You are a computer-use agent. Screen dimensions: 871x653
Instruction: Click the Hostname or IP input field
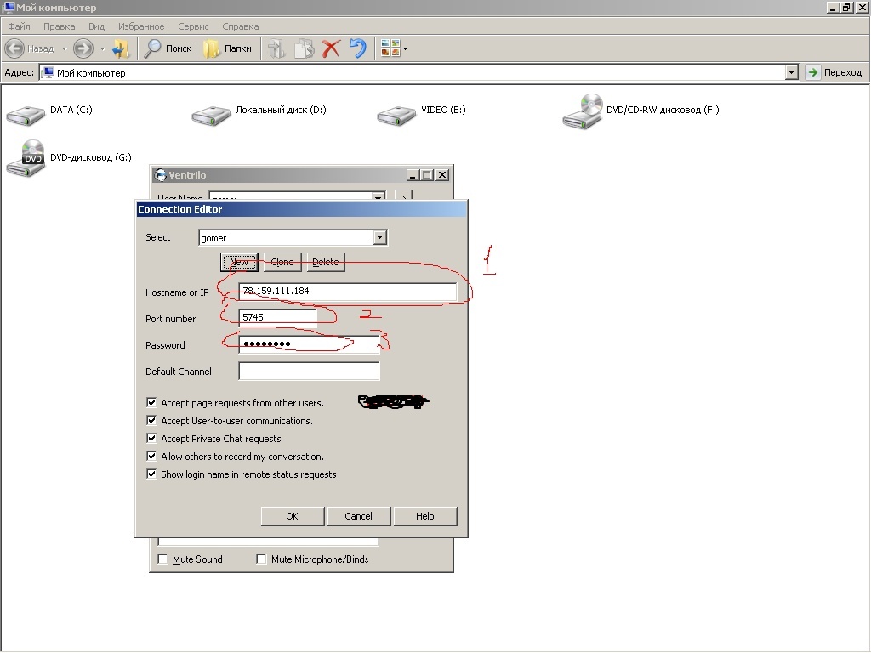pos(348,292)
